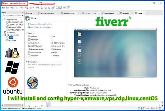The width and height of the screenshot is (165, 111).
Task: Open the message log status icon
Action: point(160,108)
